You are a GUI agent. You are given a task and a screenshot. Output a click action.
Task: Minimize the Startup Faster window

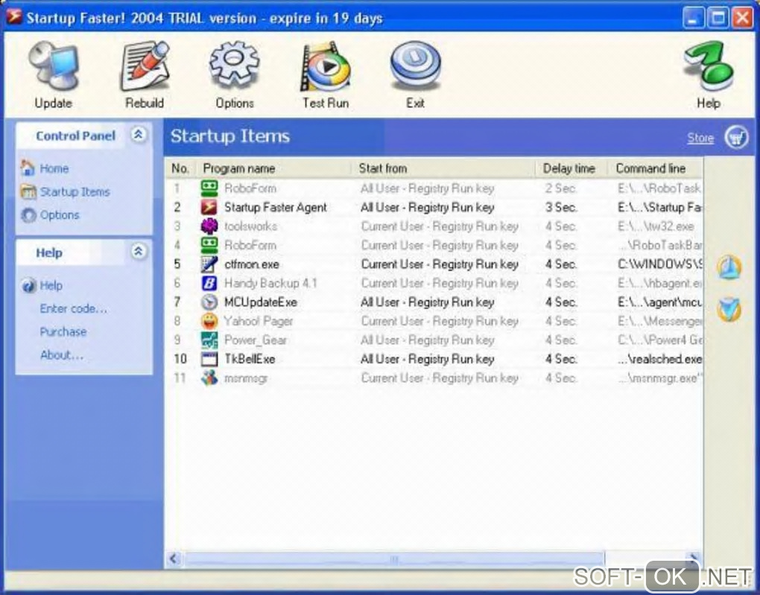[x=693, y=18]
